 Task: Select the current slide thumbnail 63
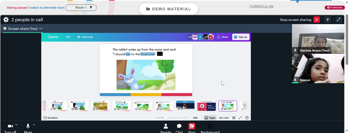(x=228, y=106)
